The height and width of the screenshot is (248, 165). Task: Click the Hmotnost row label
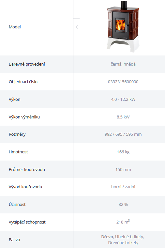pyautogui.click(x=18, y=152)
